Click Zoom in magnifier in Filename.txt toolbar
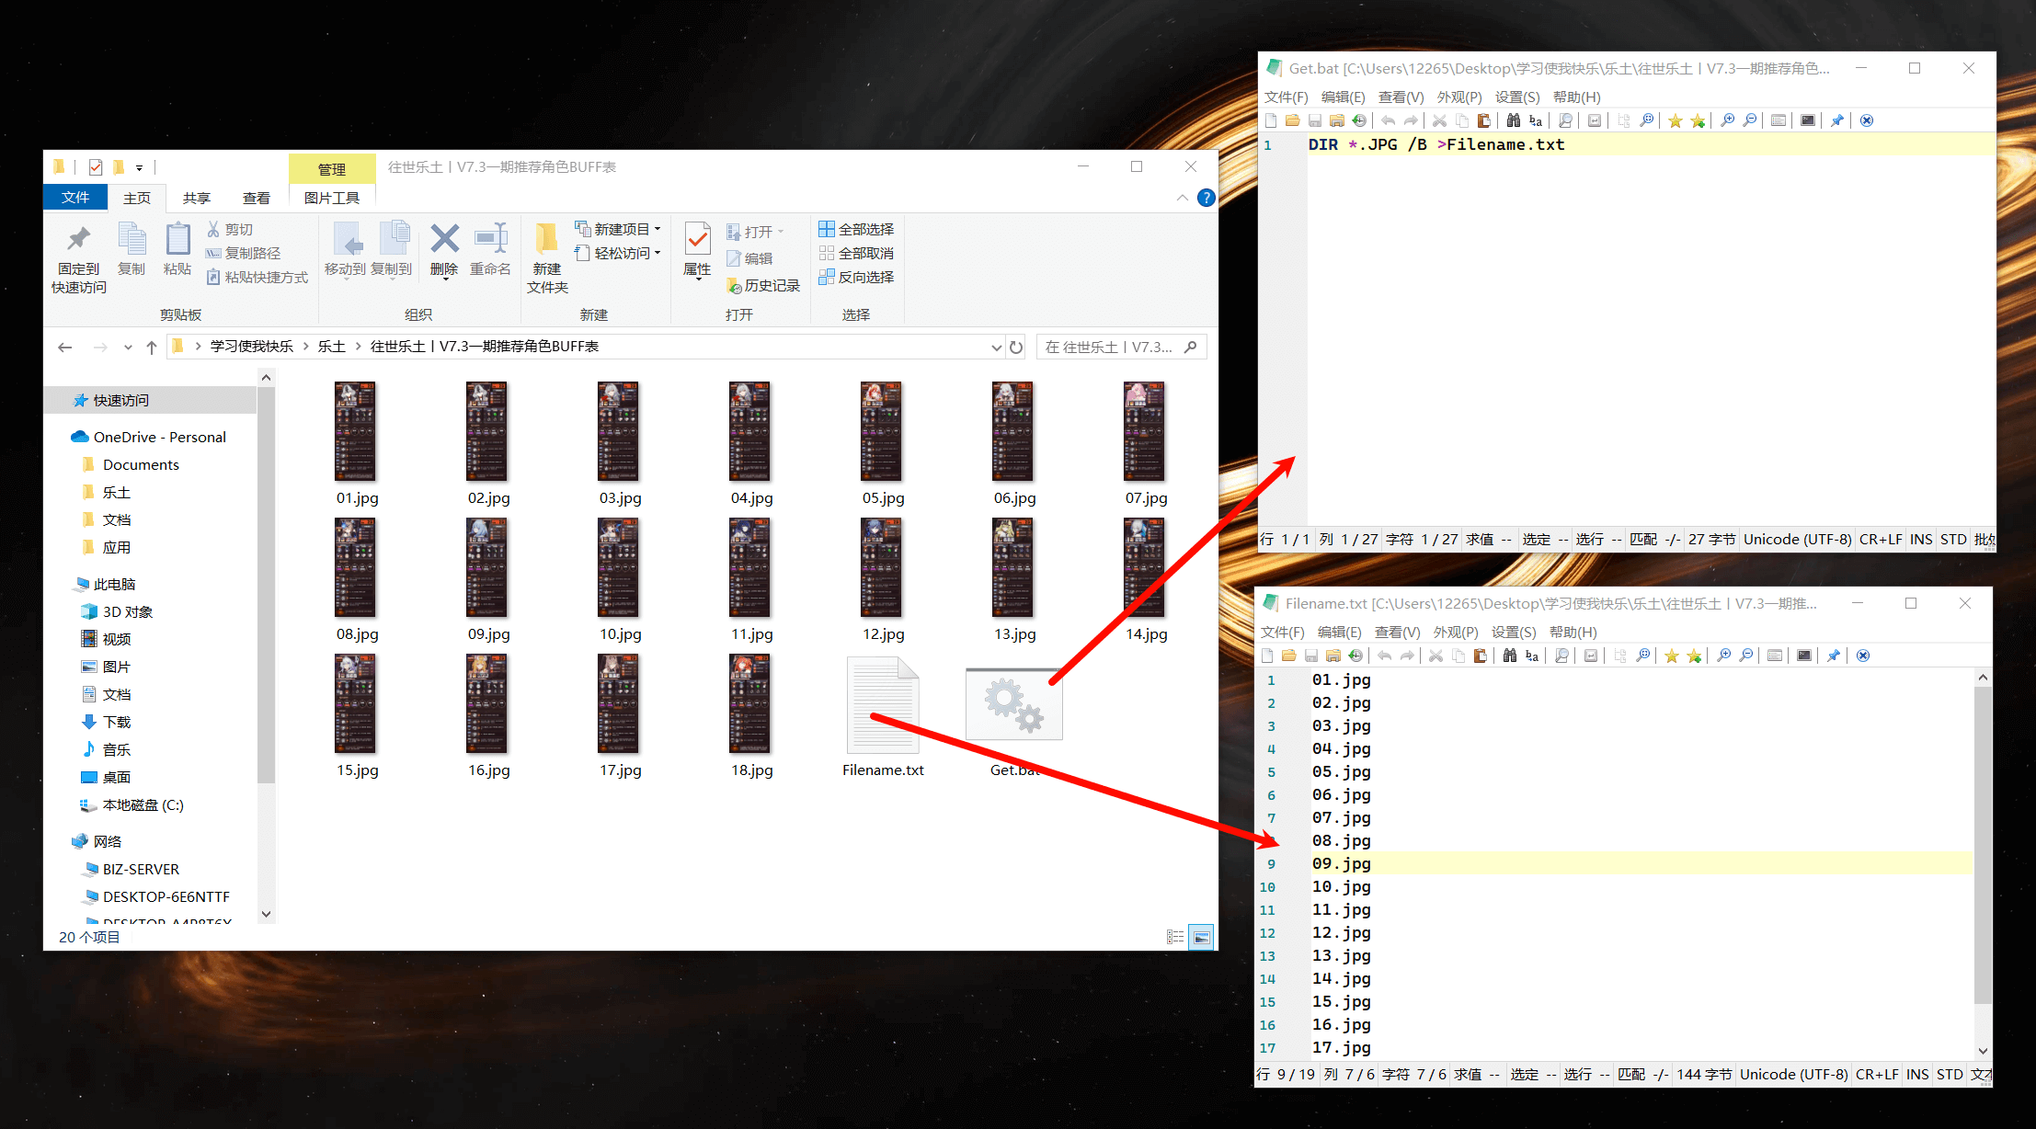Screen dimensions: 2036x1129 click(x=1723, y=656)
